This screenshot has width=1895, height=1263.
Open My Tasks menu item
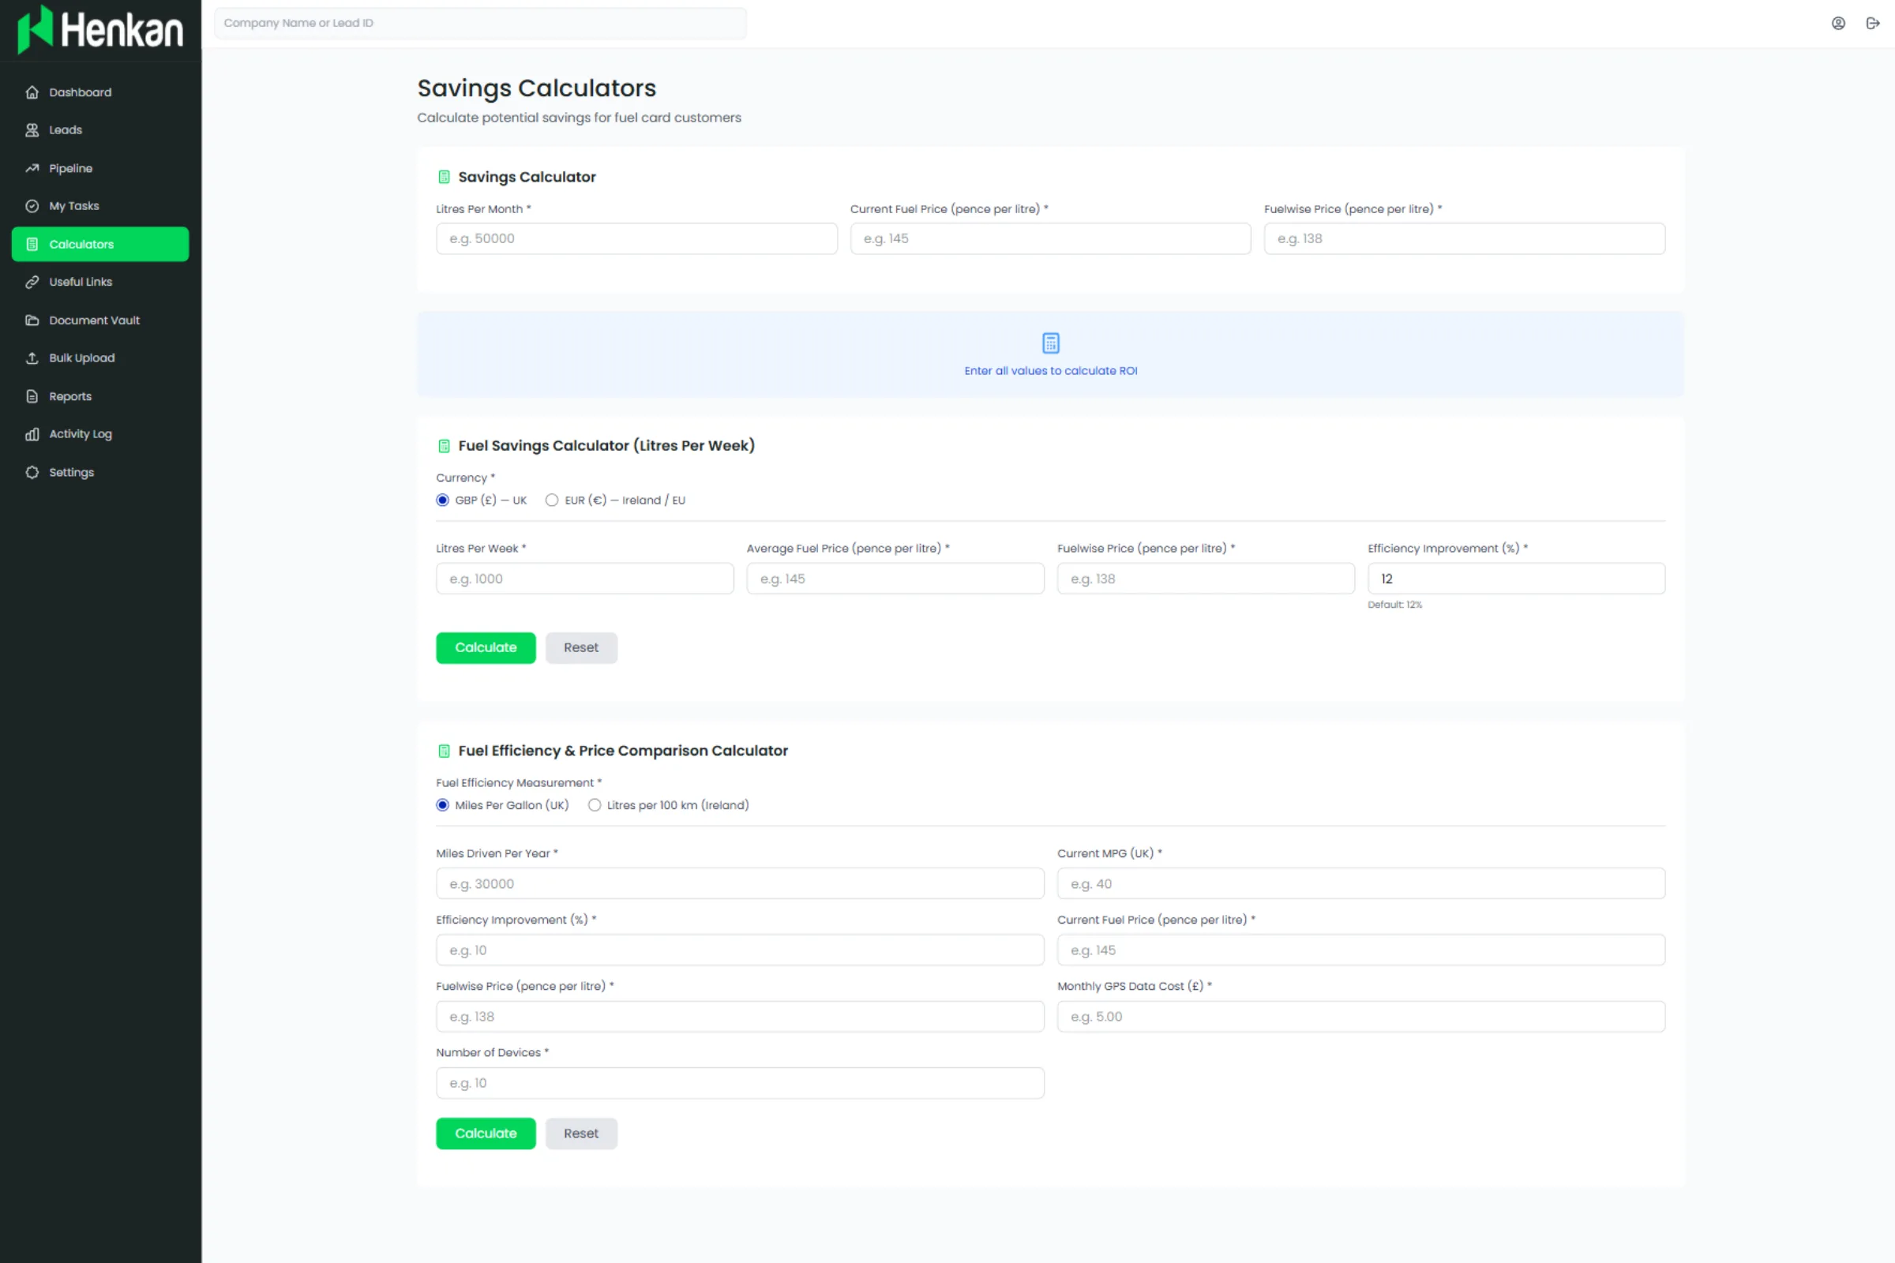[x=73, y=206]
